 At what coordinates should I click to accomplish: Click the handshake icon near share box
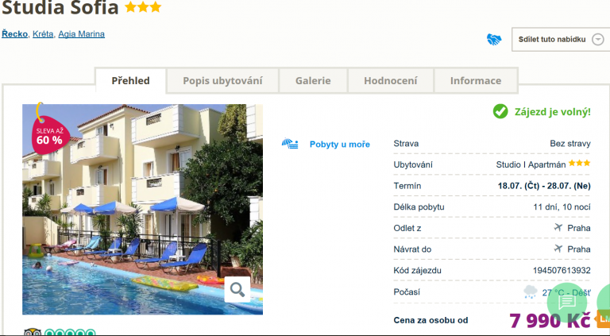(494, 39)
